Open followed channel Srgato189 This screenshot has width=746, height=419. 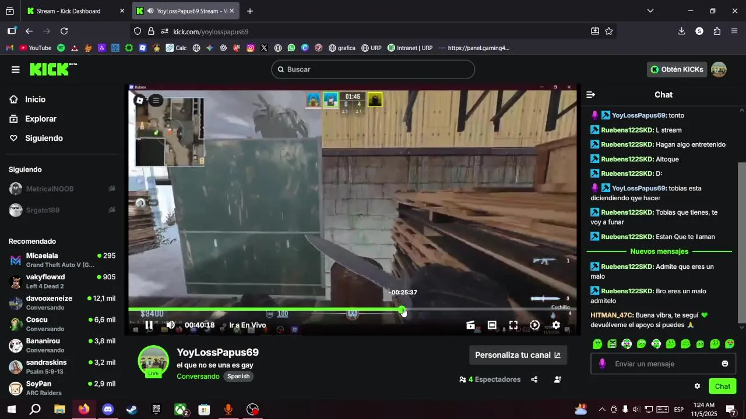62,210
